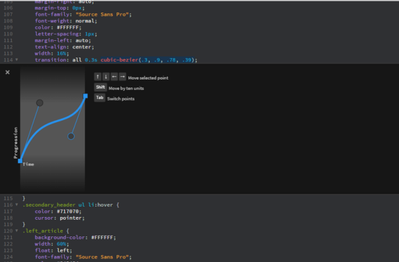Click the left arrow key hint

point(114,77)
